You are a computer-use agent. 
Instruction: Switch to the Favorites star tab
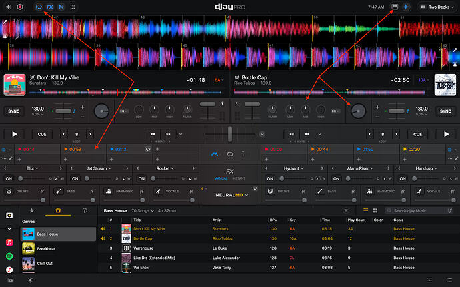coord(32,210)
